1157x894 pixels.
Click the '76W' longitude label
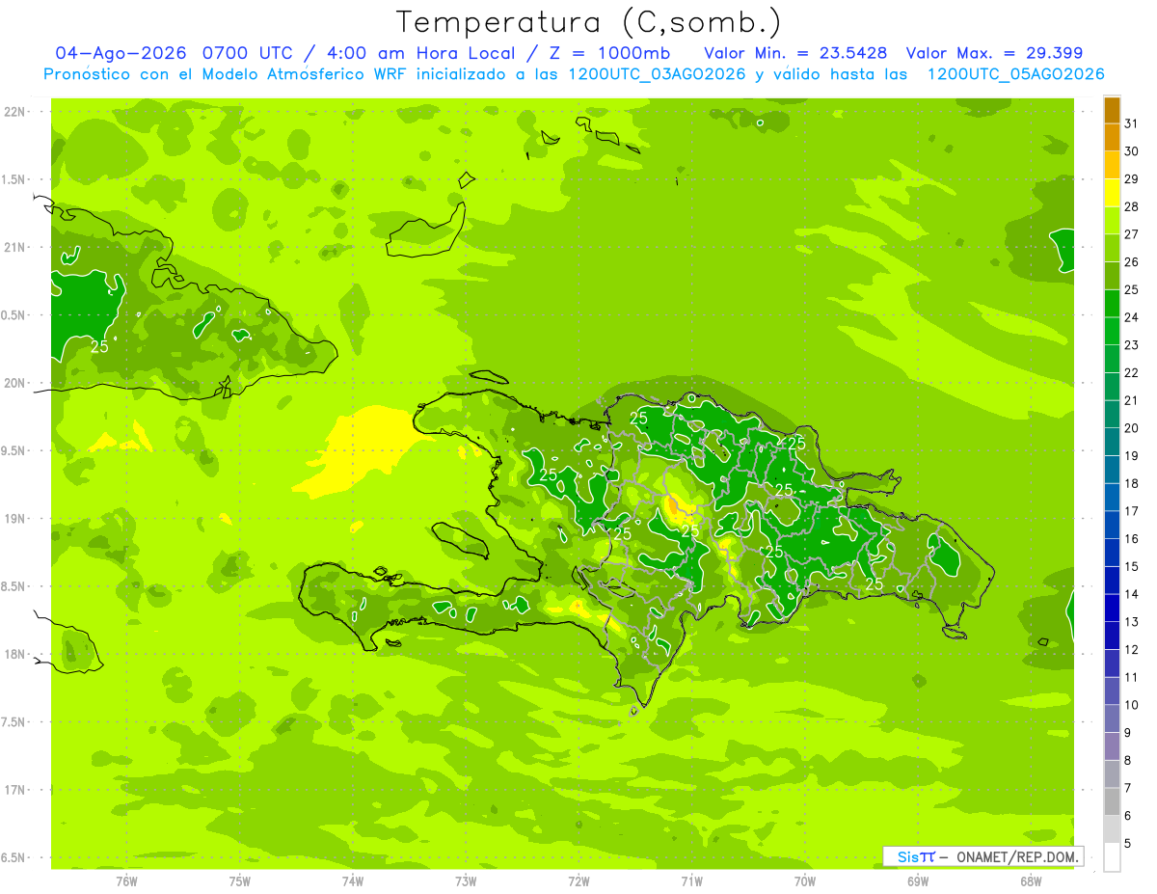[x=126, y=880]
